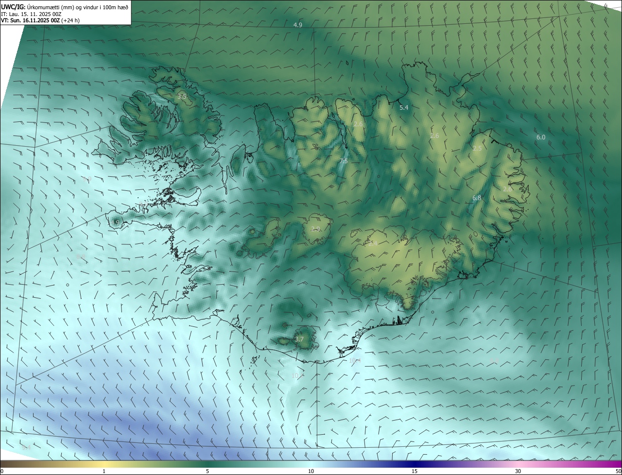This screenshot has height=475, width=622.
Task: Select the 3.5 value in the Westfjords
Action: click(182, 97)
